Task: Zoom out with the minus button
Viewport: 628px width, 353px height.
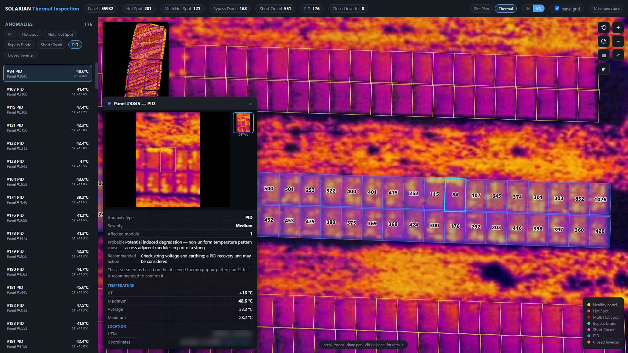Action: (618, 42)
